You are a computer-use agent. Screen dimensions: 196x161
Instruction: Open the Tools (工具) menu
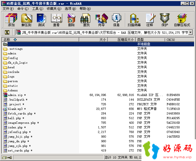click(38, 9)
